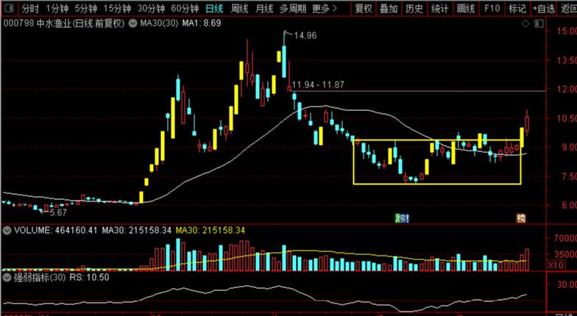Expand the MA30 indicator dropdown arrow

click(132, 24)
